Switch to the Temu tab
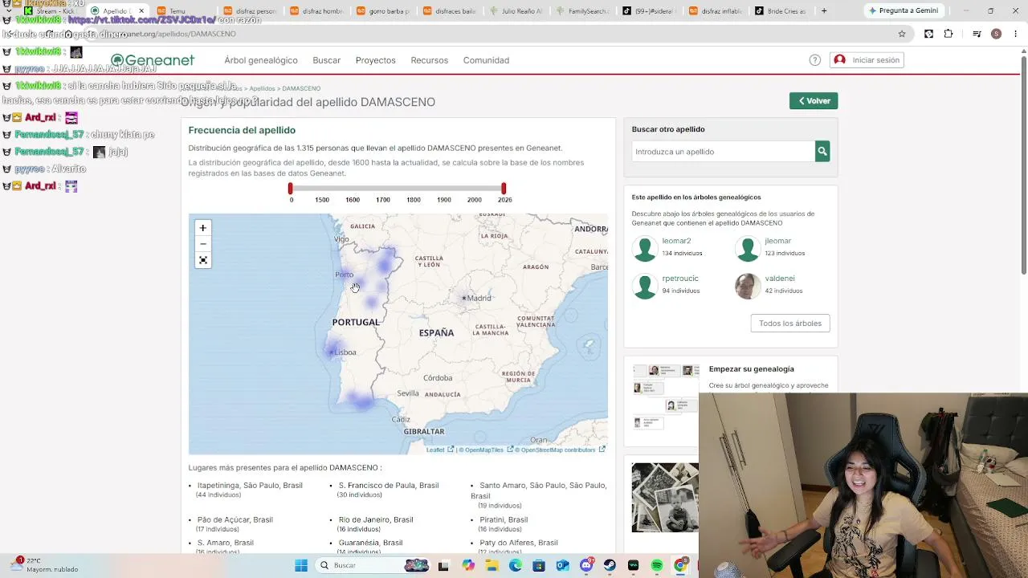The width and height of the screenshot is (1028, 578). coord(185,11)
